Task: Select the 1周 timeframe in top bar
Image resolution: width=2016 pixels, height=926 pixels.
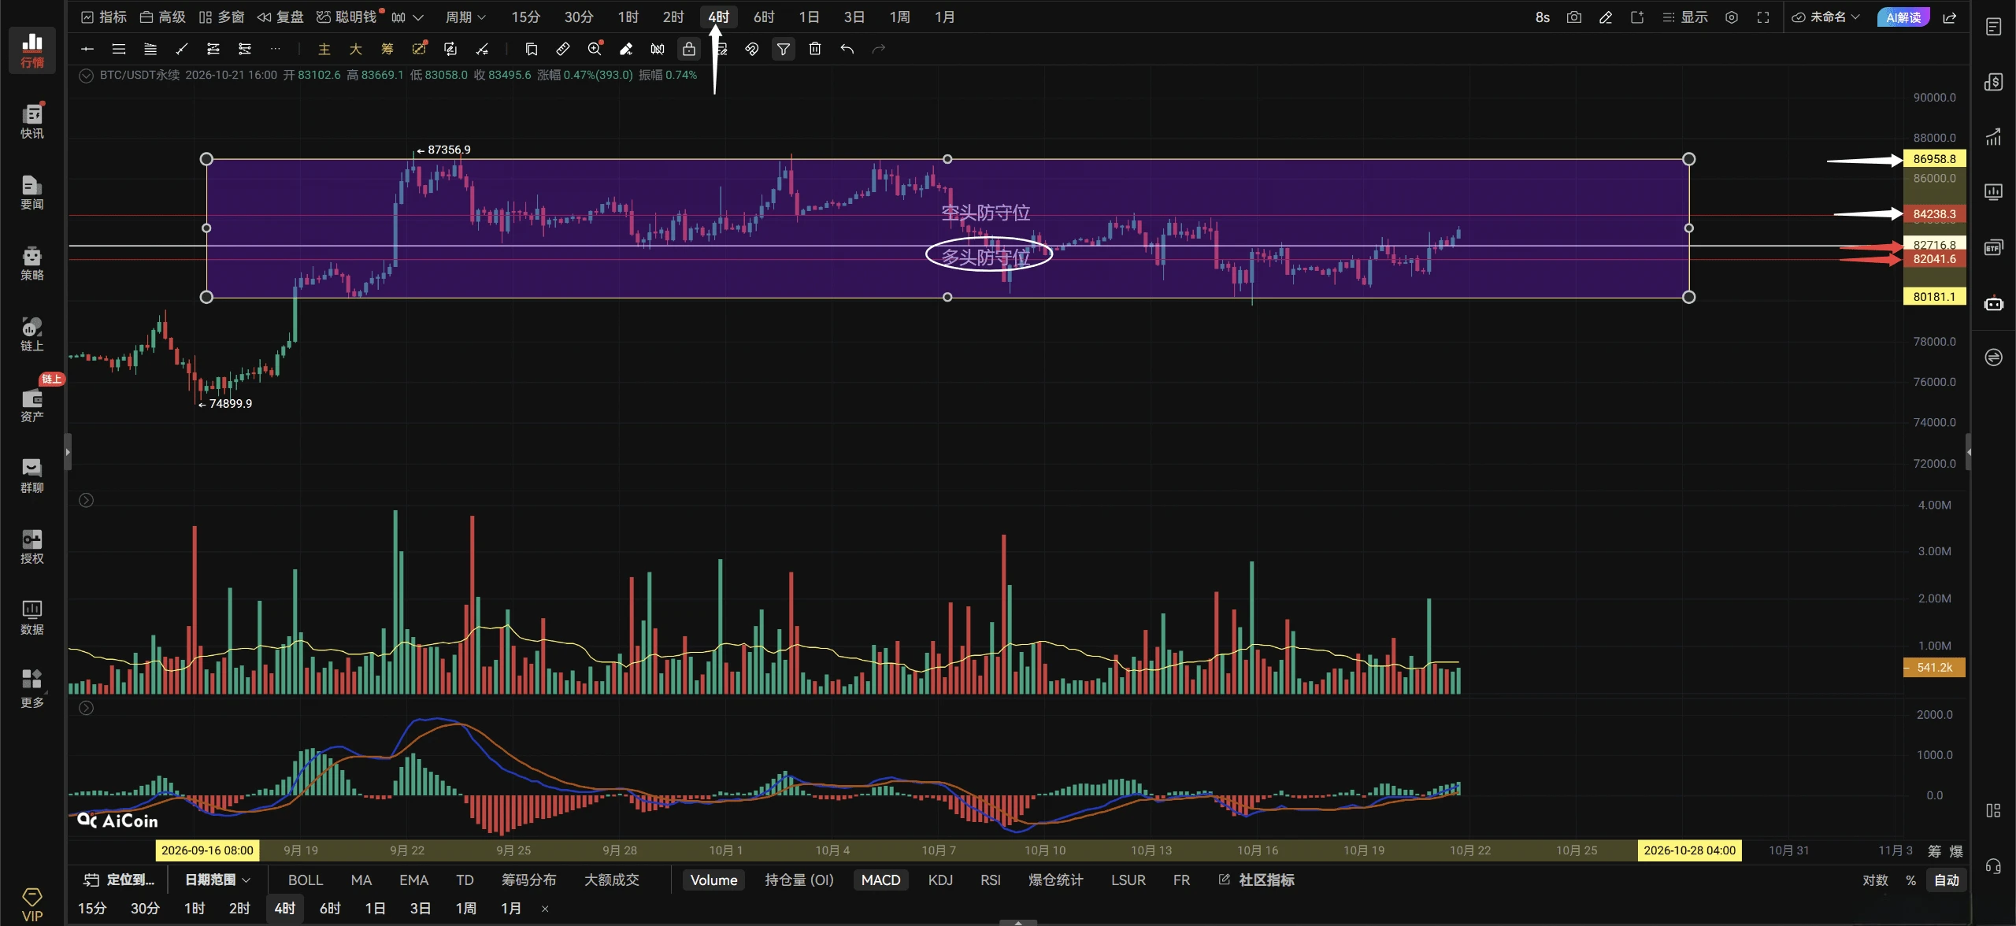Action: [x=899, y=17]
